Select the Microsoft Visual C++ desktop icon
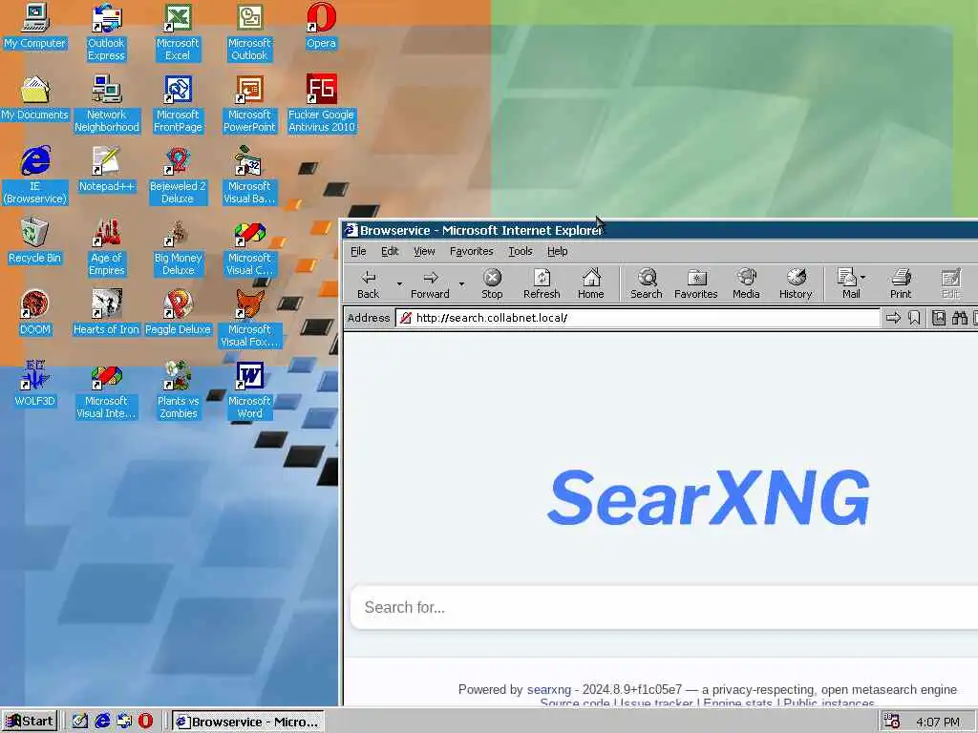The height and width of the screenshot is (733, 978). (249, 247)
